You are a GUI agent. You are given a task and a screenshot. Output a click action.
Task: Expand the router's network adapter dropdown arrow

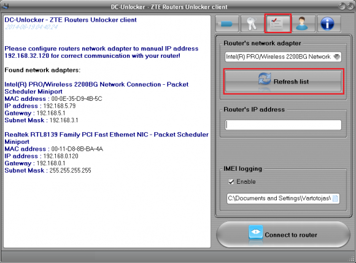point(337,57)
